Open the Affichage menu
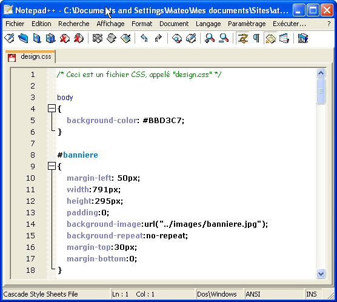The width and height of the screenshot is (337, 302). [x=110, y=24]
